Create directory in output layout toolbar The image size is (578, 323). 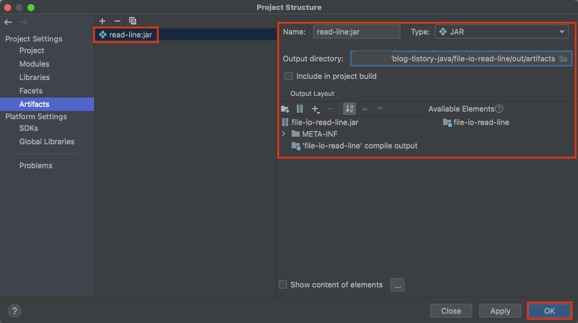pos(285,109)
